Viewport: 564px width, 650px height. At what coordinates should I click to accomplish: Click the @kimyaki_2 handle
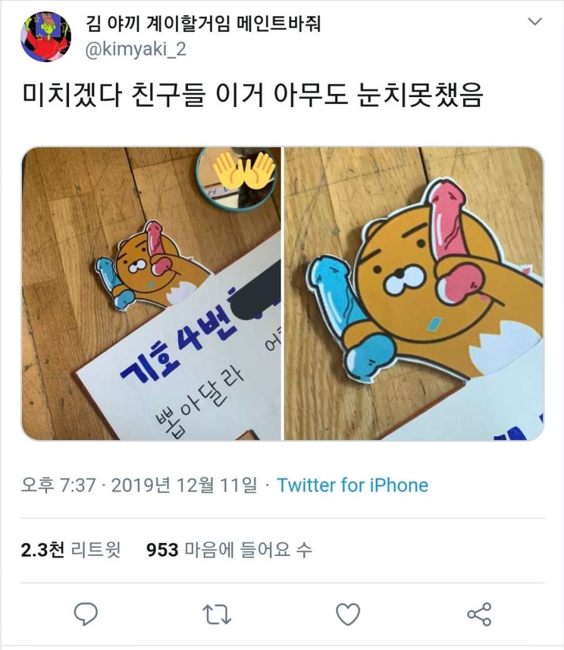click(x=135, y=49)
